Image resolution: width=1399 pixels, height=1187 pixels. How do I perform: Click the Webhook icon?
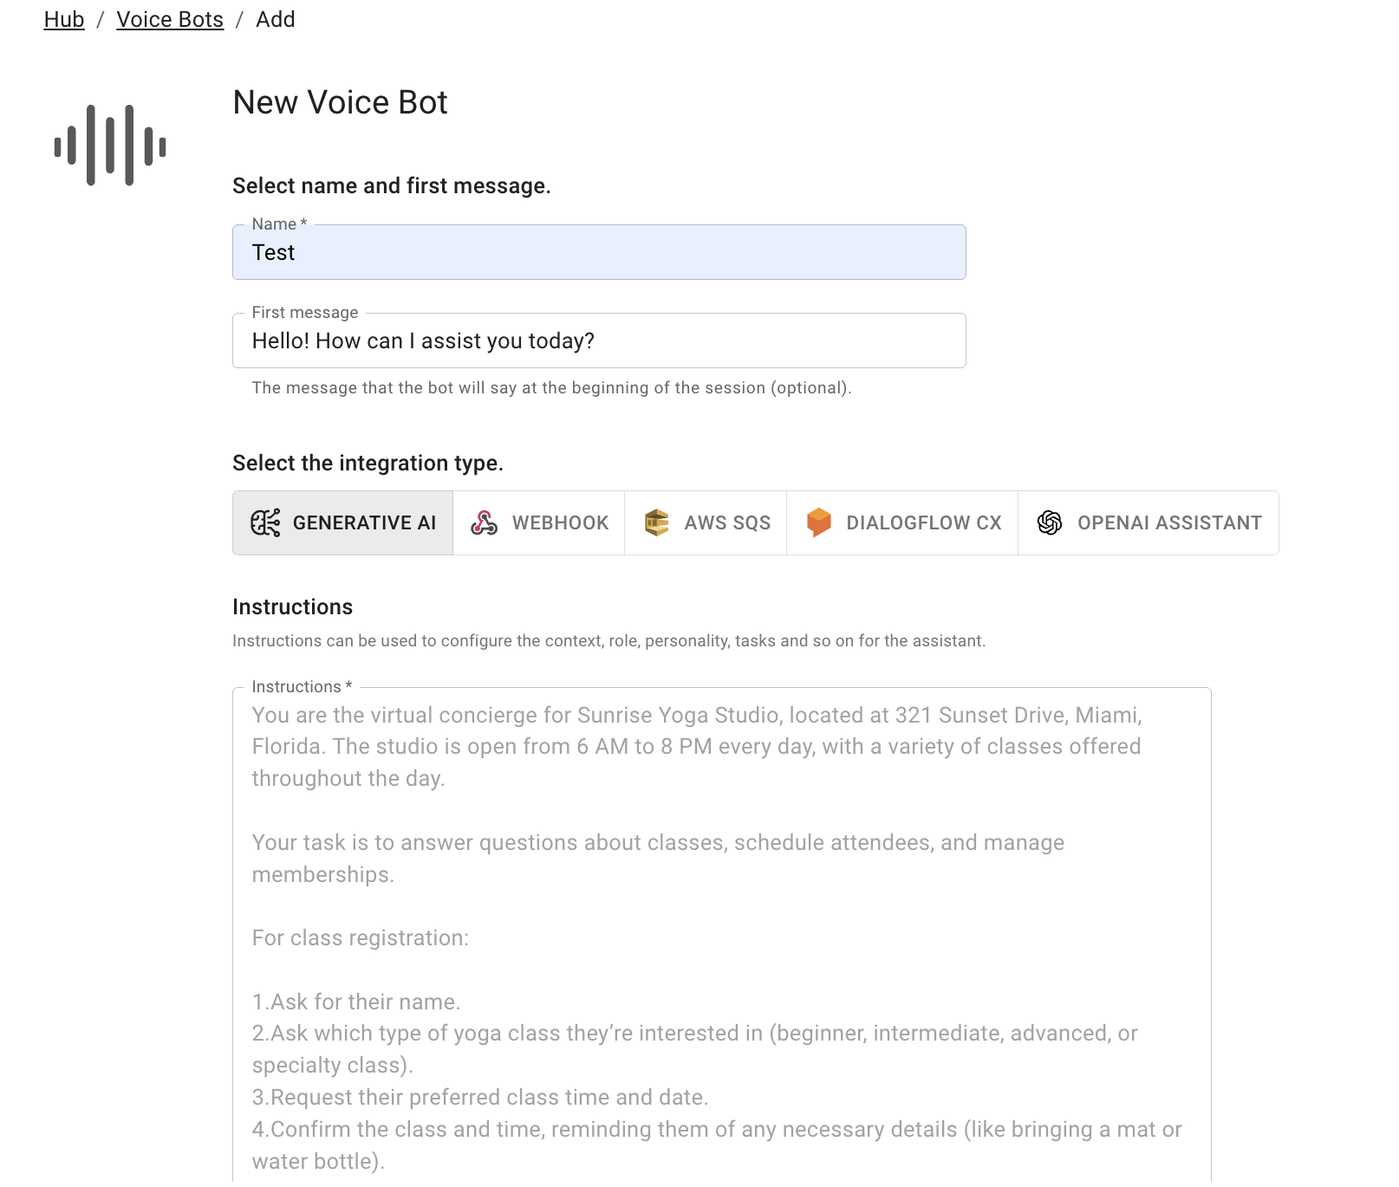tap(485, 522)
